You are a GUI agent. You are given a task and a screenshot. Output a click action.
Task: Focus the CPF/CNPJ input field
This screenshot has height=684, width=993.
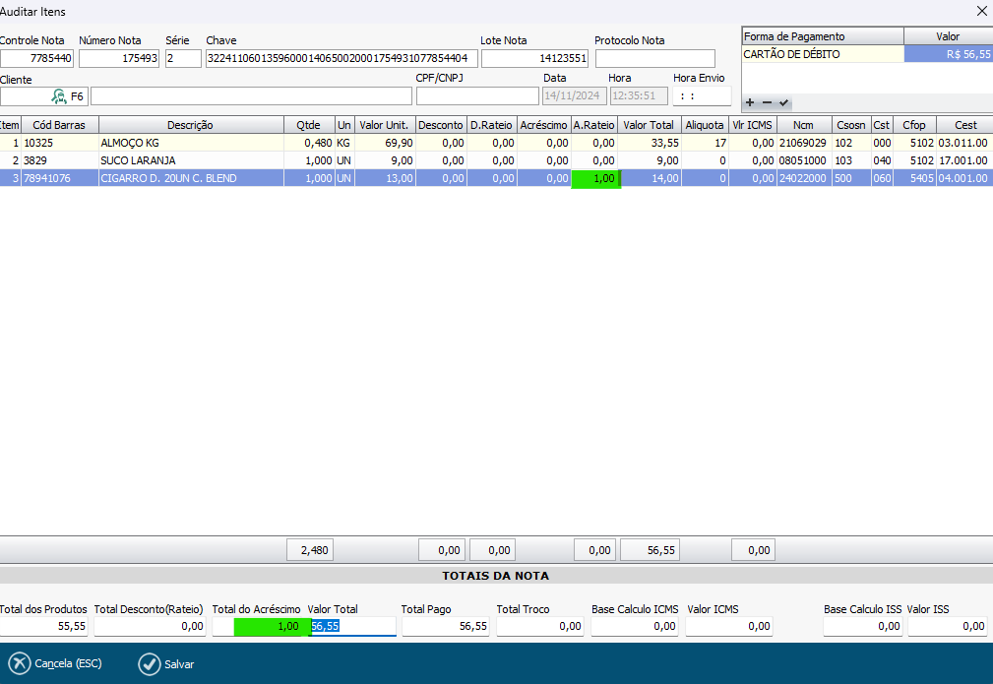476,96
